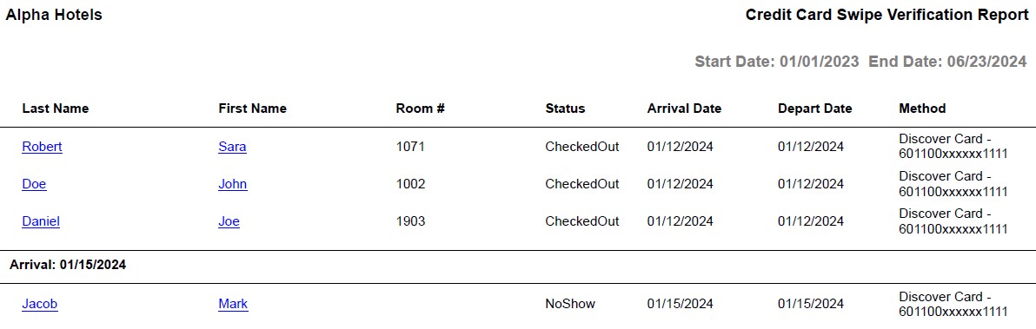Click room number 1071
Viewport: 1036px width, 329px height.
pos(410,147)
